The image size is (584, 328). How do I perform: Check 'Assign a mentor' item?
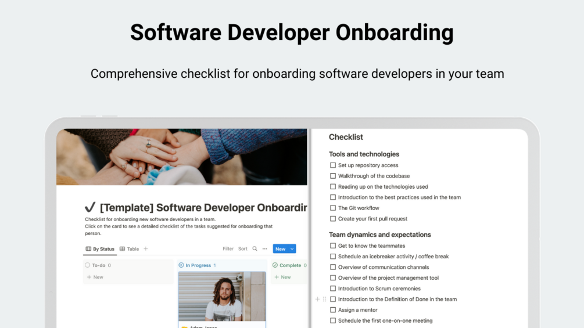tap(333, 310)
